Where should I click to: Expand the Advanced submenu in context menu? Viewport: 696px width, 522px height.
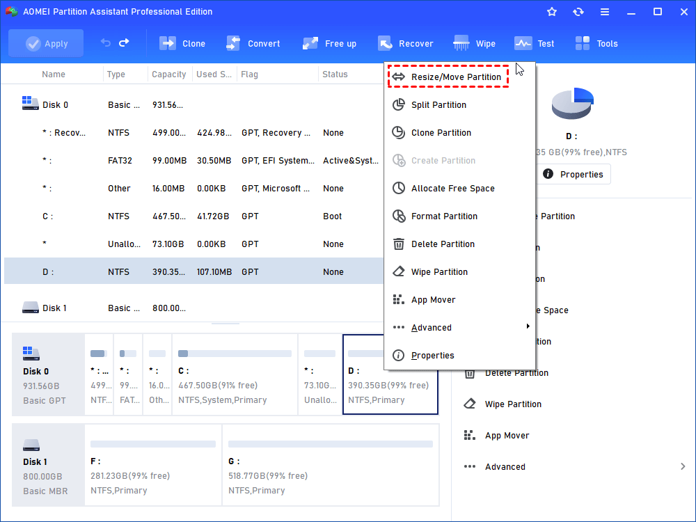point(459,328)
